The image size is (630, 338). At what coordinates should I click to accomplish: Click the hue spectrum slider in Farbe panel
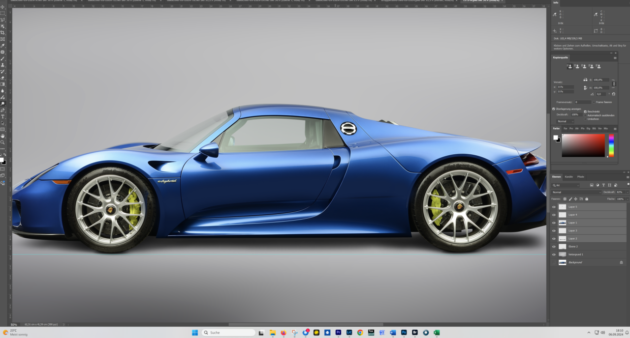pyautogui.click(x=611, y=145)
